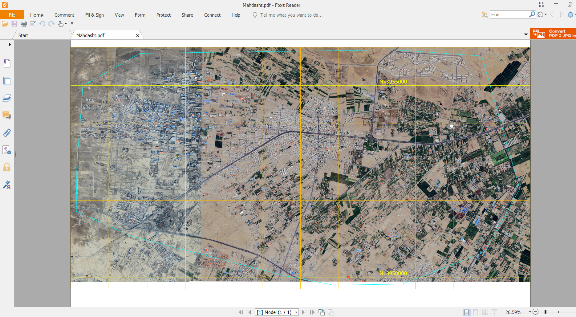Image resolution: width=576 pixels, height=317 pixels.
Task: Click the zoom slider handle
Action: (x=546, y=312)
